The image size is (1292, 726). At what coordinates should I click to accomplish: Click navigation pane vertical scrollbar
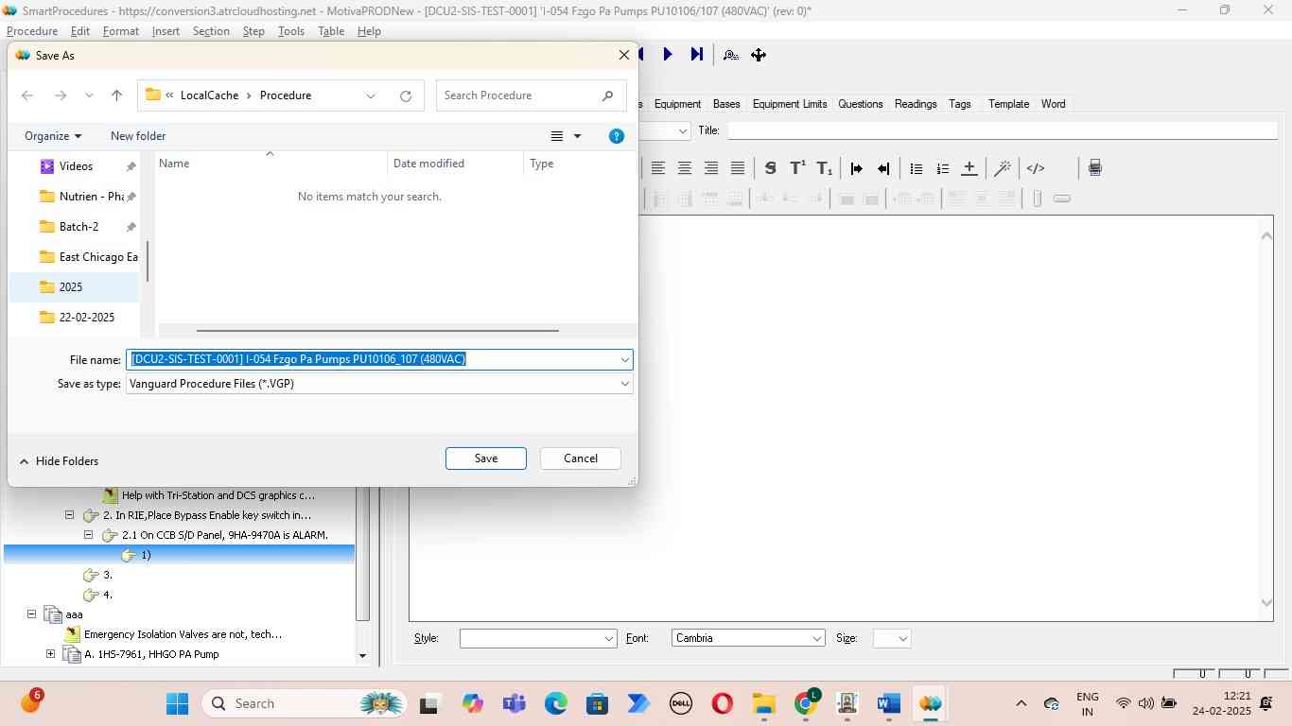[x=147, y=260]
